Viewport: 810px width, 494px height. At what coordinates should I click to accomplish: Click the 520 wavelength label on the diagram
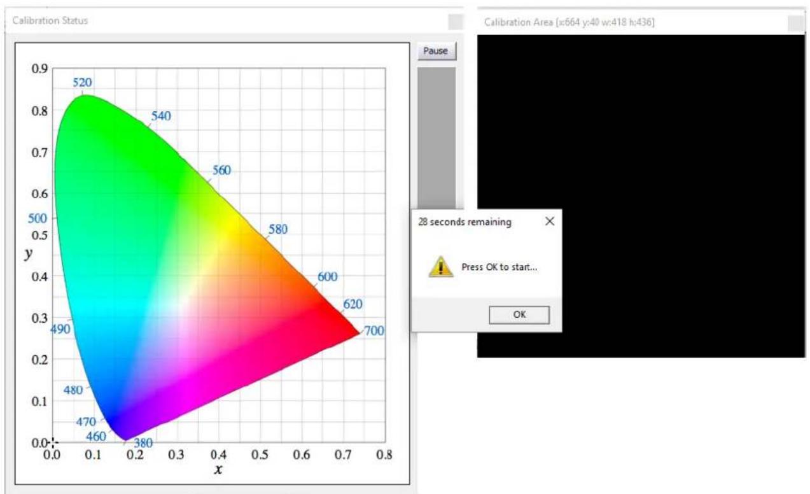(82, 82)
